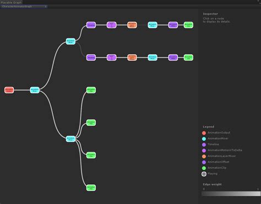Select the top-row Timeline node

(x=91, y=25)
